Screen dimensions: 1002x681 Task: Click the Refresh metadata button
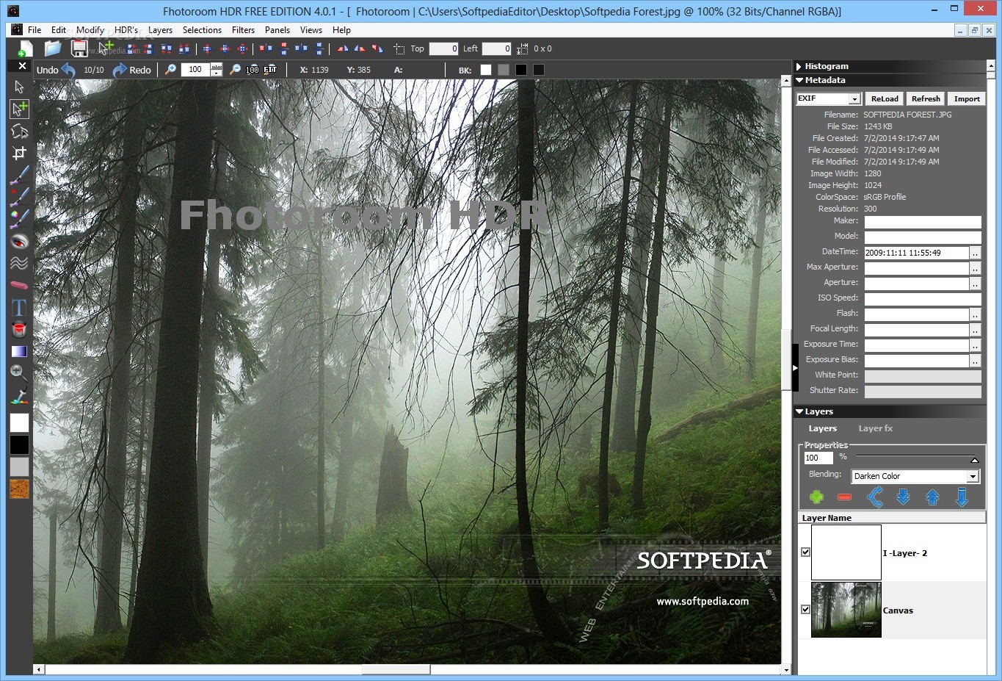(926, 98)
